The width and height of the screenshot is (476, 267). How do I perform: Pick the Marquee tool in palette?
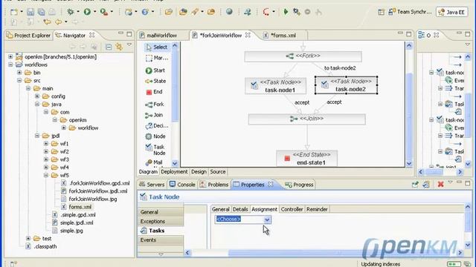click(x=156, y=58)
